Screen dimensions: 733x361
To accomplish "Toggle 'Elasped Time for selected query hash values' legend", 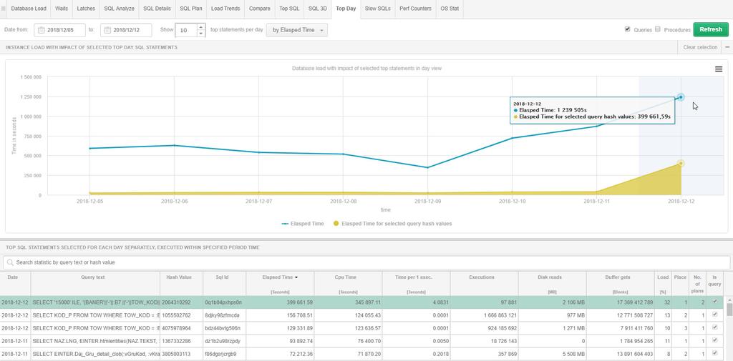I will [392, 224].
